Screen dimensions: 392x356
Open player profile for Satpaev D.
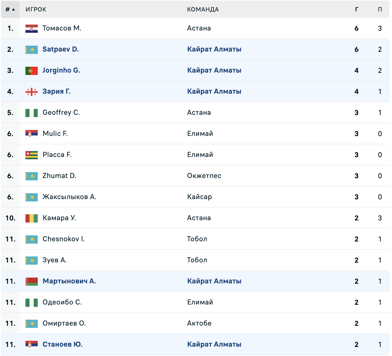click(61, 49)
